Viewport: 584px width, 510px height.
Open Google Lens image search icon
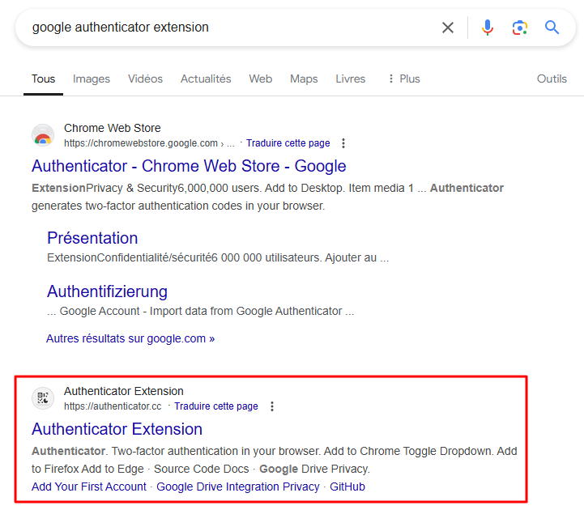click(x=520, y=28)
